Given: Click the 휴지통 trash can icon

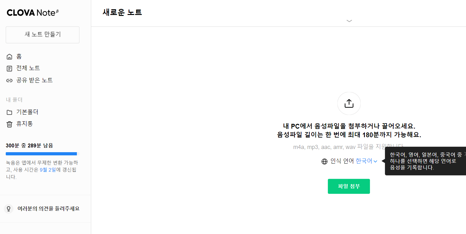Looking at the screenshot, I should [9, 124].
